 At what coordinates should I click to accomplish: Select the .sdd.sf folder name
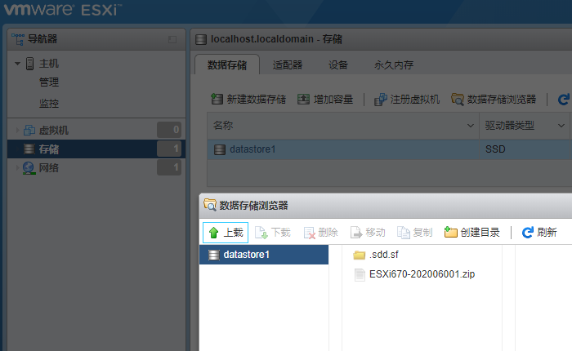[384, 255]
